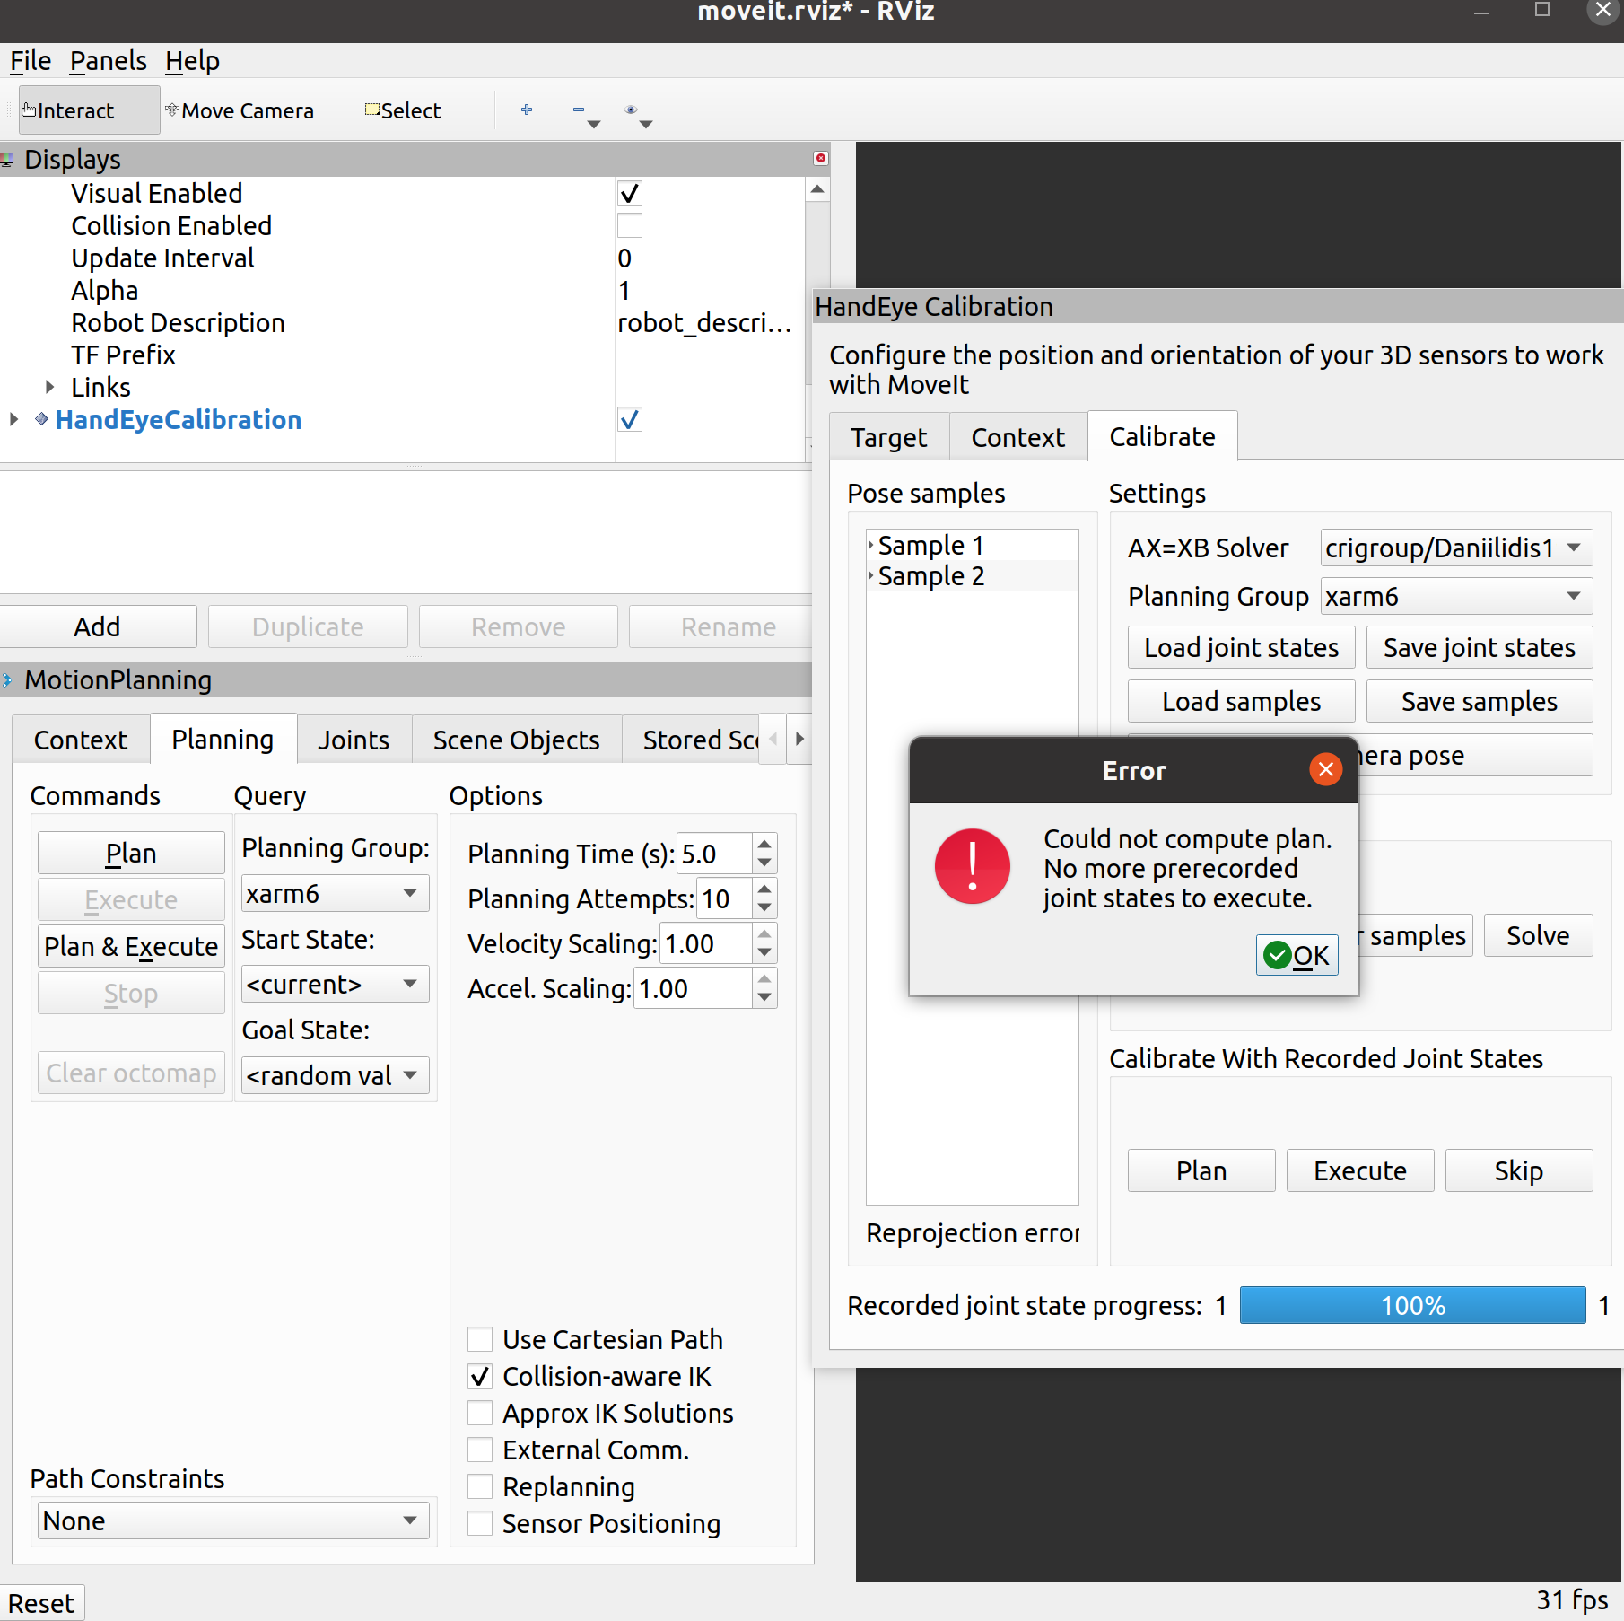Image resolution: width=1624 pixels, height=1621 pixels.
Task: Open the AX=XB Solver dropdown
Action: (x=1456, y=548)
